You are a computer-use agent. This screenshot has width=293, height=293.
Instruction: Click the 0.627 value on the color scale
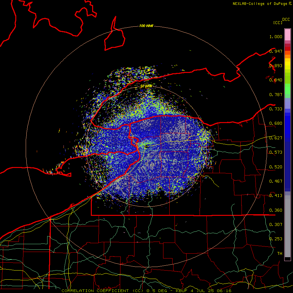(x=276, y=138)
